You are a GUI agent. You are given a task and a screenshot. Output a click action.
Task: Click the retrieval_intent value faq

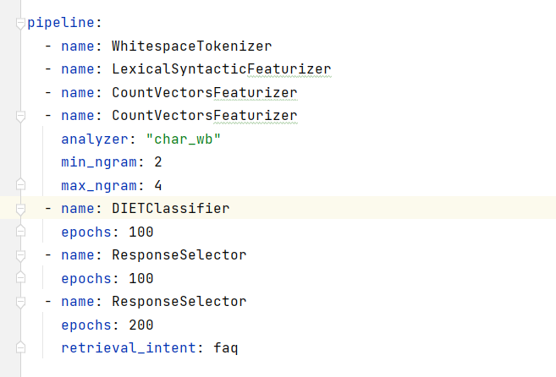coord(225,347)
